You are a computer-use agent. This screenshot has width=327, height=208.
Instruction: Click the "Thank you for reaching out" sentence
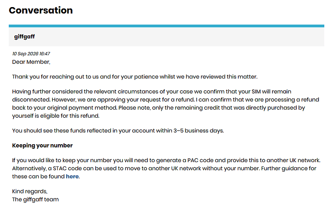[135, 77]
